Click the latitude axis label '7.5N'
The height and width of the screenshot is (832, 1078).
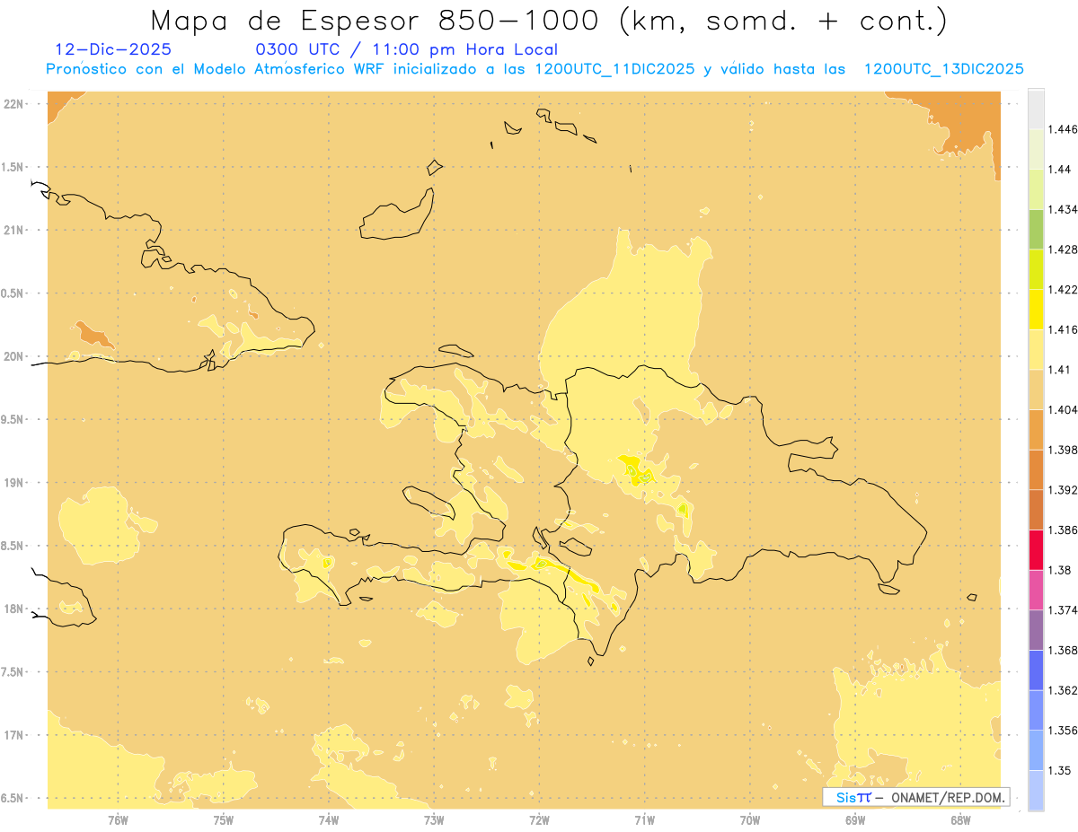tap(13, 672)
